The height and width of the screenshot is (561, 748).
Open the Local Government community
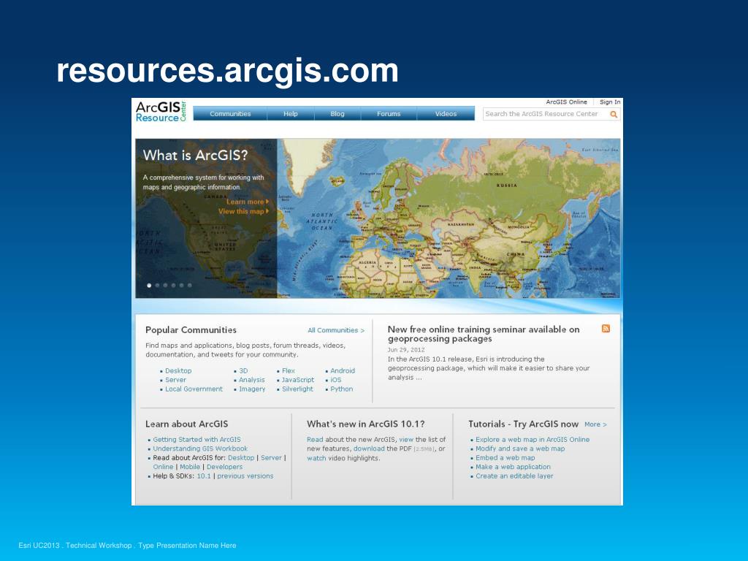(x=194, y=389)
